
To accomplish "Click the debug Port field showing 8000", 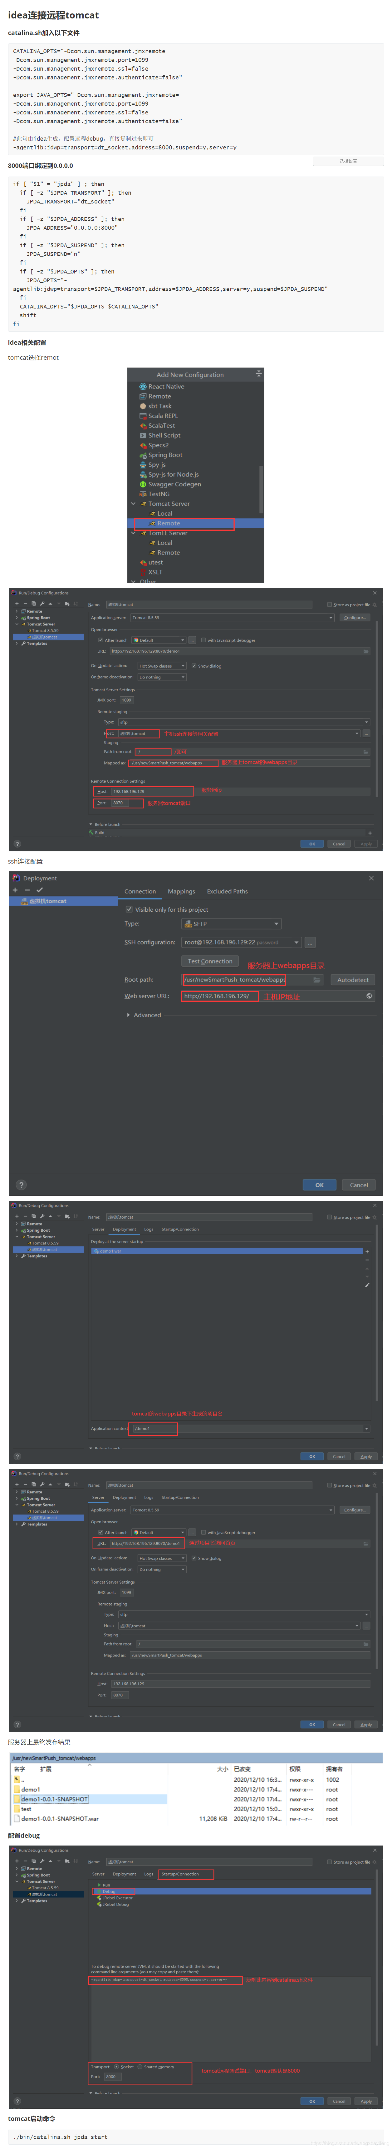I will pos(114,2076).
